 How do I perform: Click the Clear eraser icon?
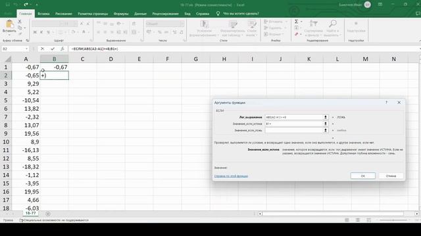(x=297, y=34)
